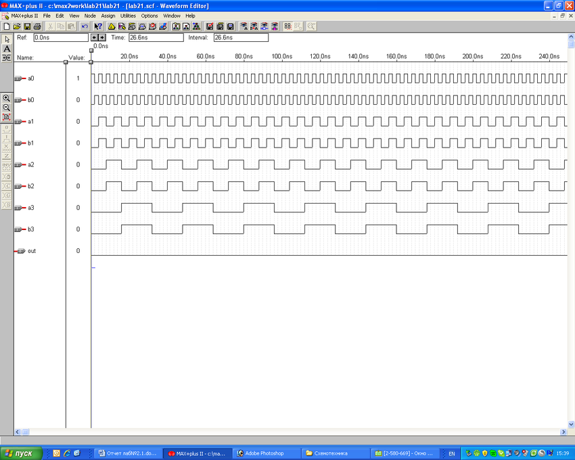This screenshot has width=575, height=460.
Task: Click the Windows Start button
Action: click(20, 453)
